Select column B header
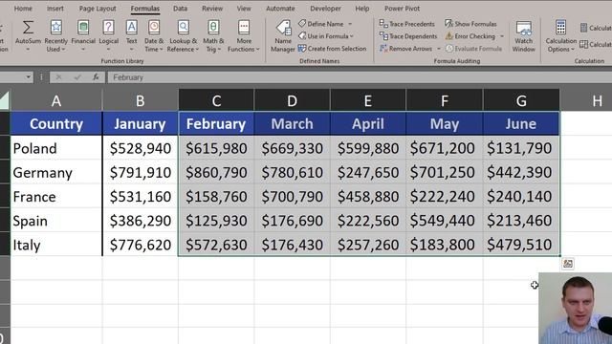 (141, 100)
